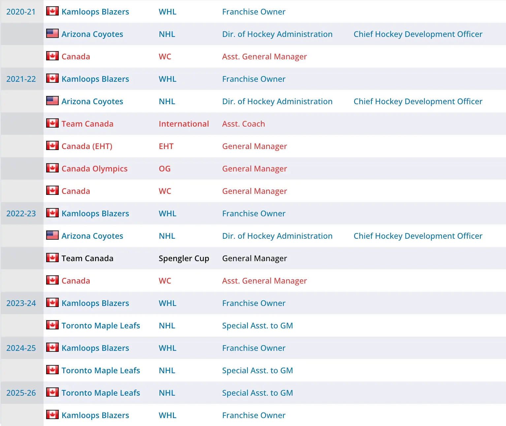This screenshot has width=506, height=426.
Task: Click the US flag in the topmost Arizona Coyotes row
Action: [52, 34]
